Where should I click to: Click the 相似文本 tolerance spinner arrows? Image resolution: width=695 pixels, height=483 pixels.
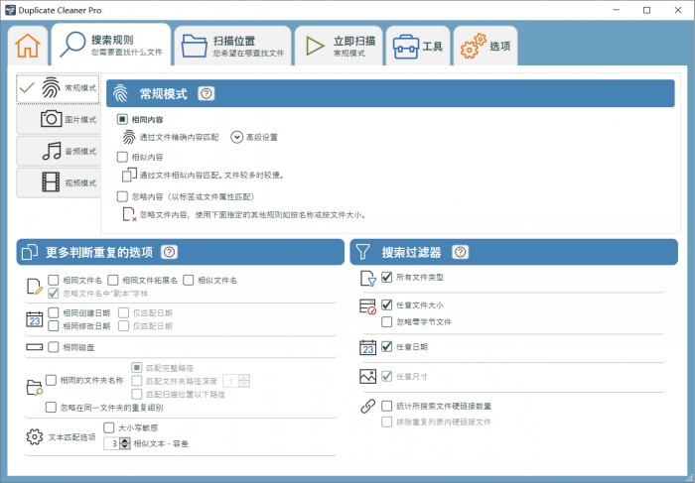pyautogui.click(x=125, y=443)
